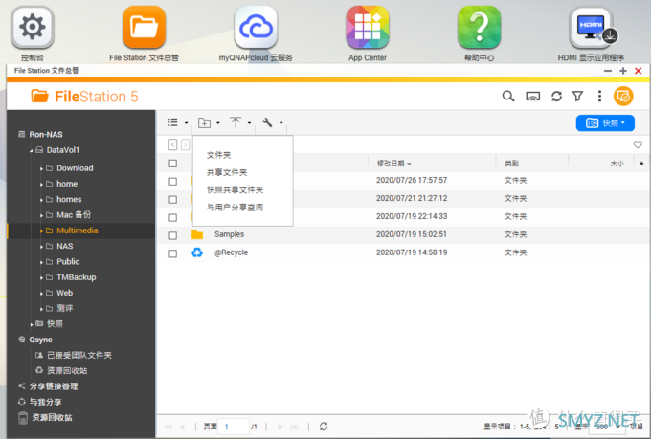Viewport: 651px width, 439px height.
Task: Select the 测评 folder in the tree
Action: [x=65, y=308]
